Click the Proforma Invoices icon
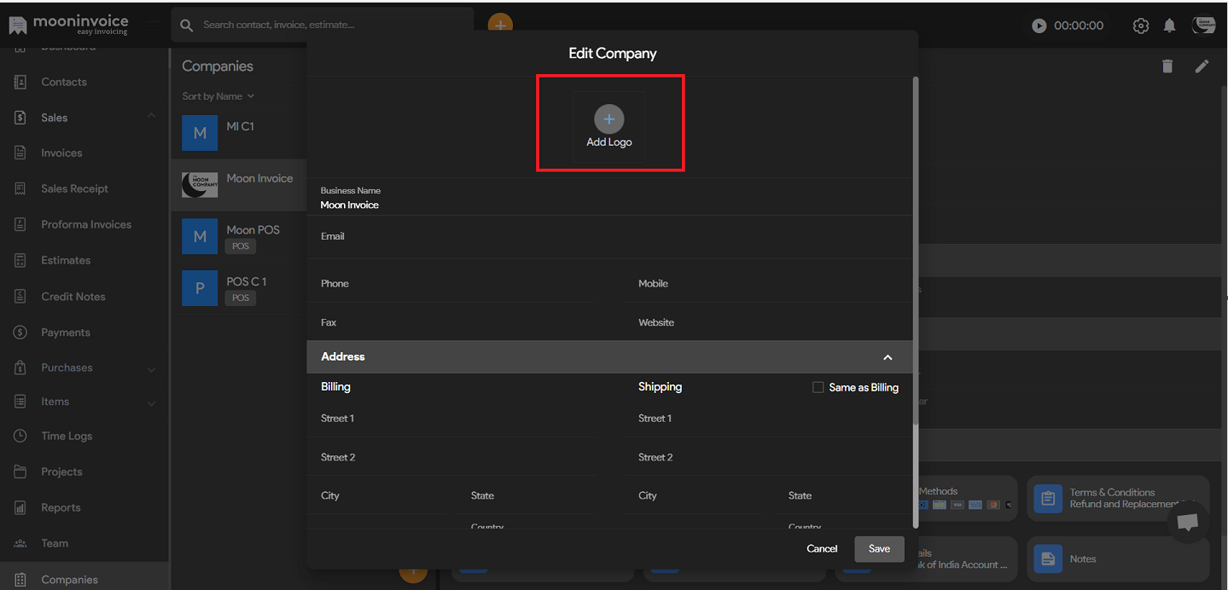 (x=20, y=225)
